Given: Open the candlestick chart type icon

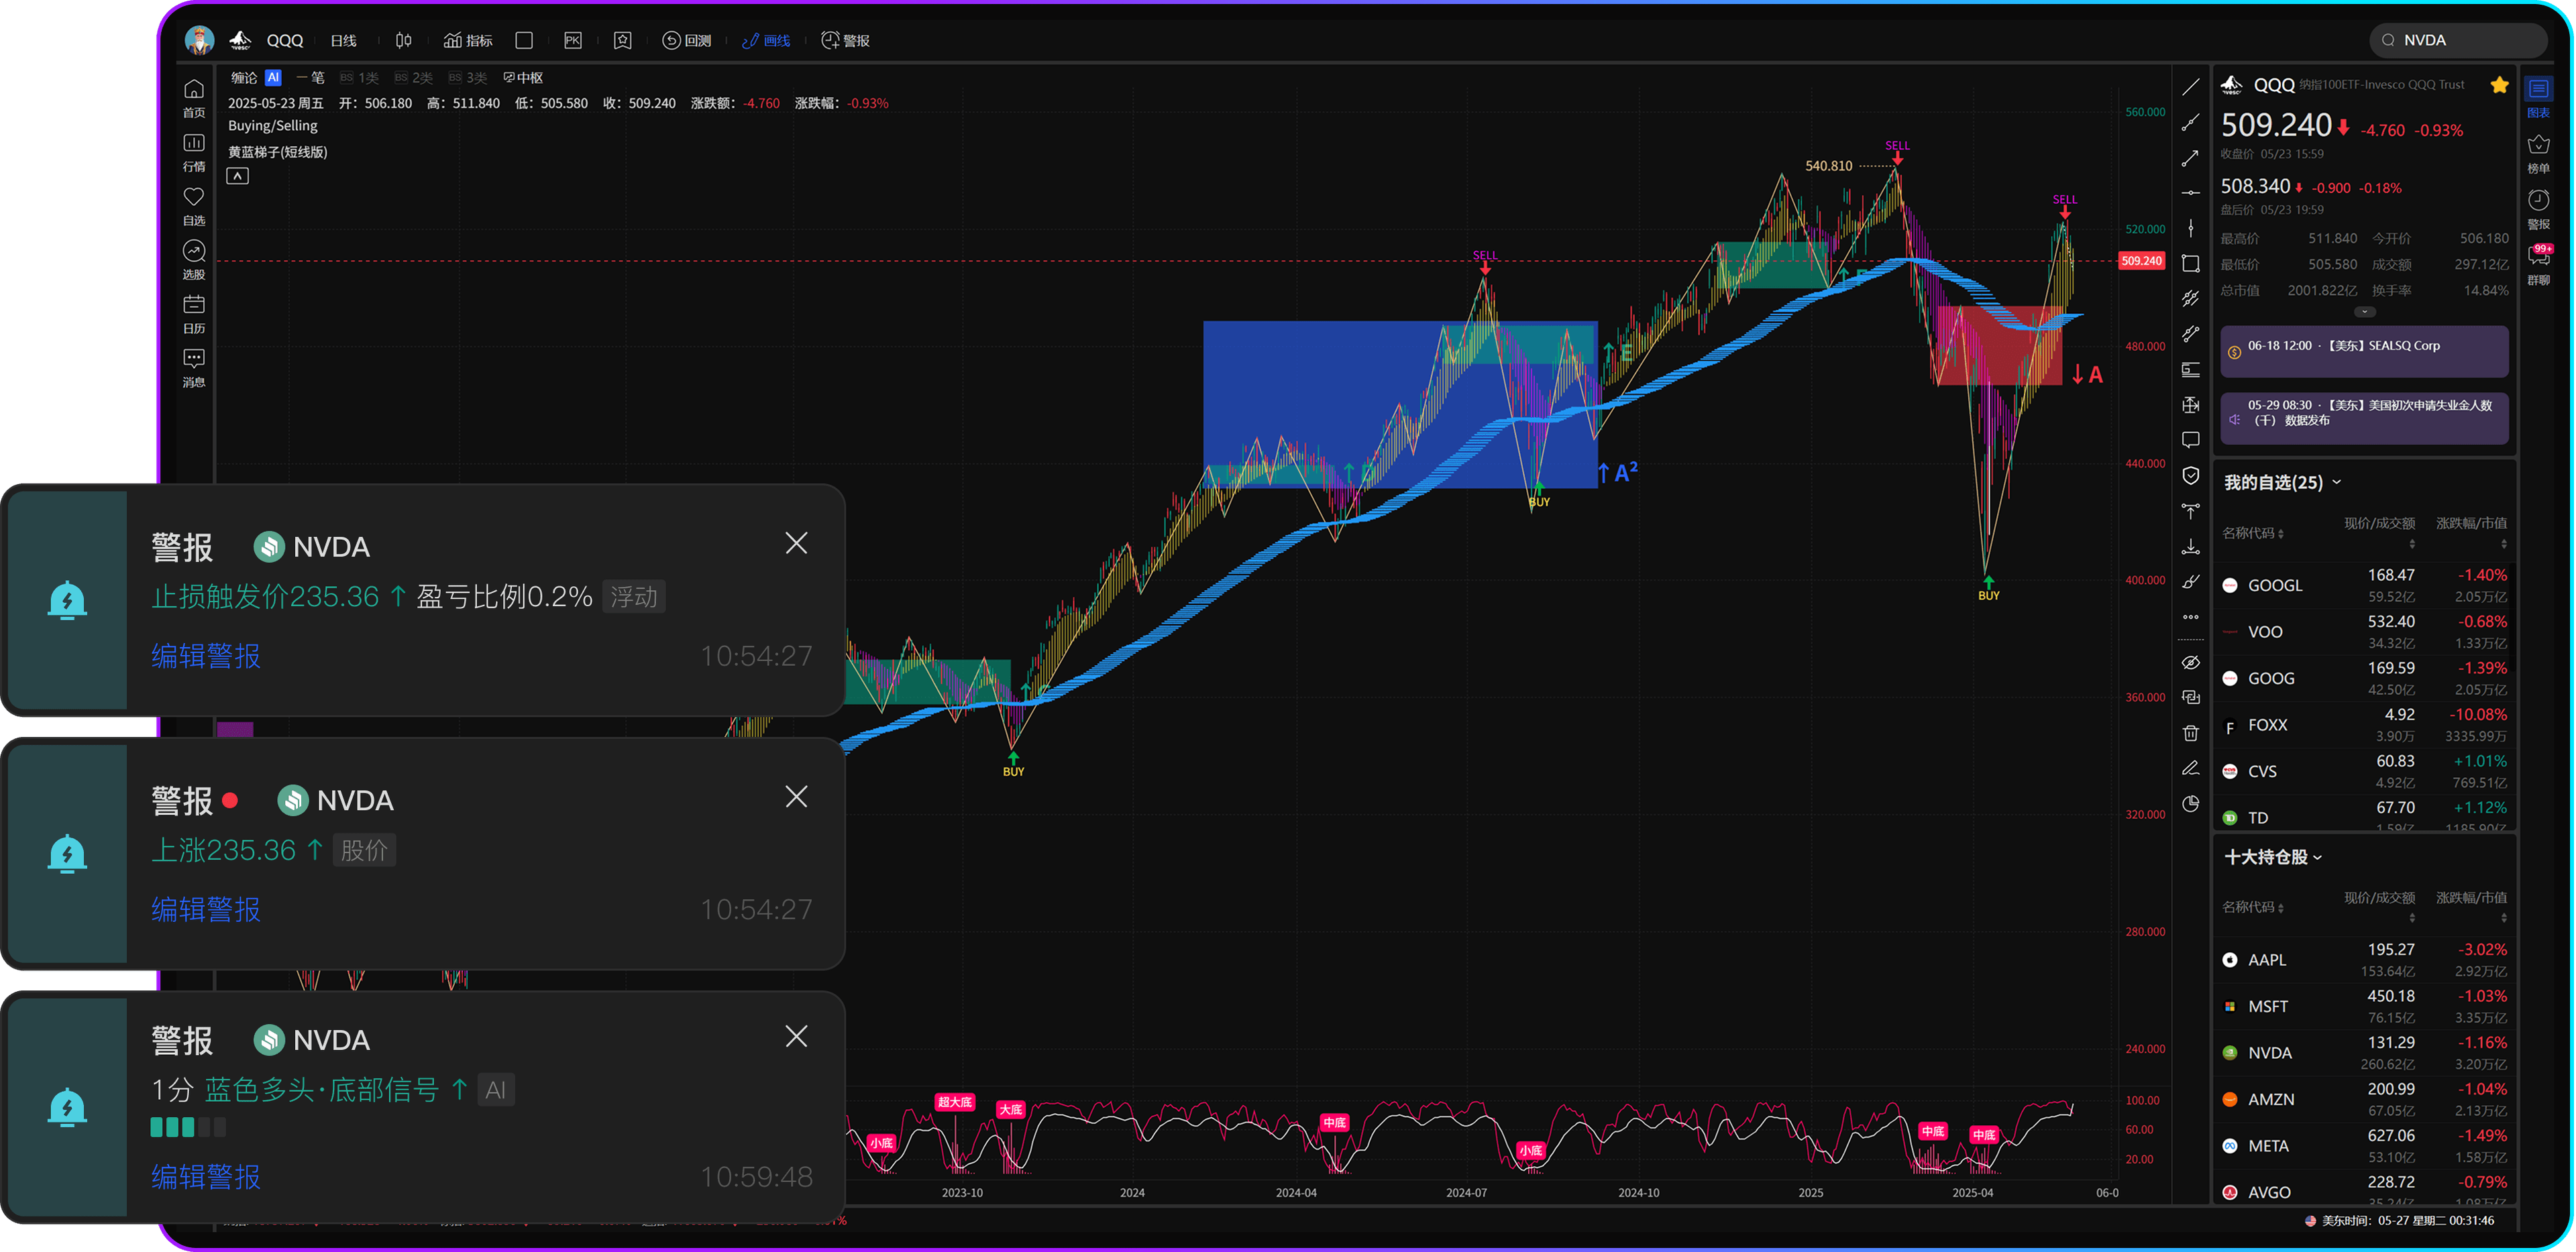Looking at the screenshot, I should (x=403, y=40).
